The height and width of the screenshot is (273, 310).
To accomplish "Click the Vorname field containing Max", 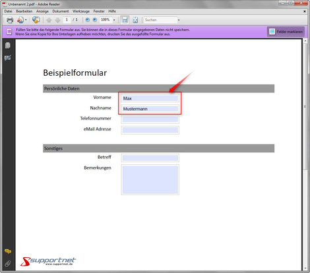I will 150,98.
